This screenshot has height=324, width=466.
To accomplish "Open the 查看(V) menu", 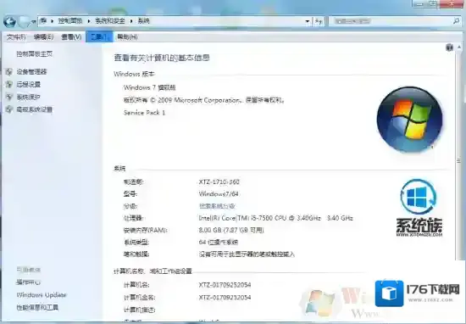I will coord(71,36).
